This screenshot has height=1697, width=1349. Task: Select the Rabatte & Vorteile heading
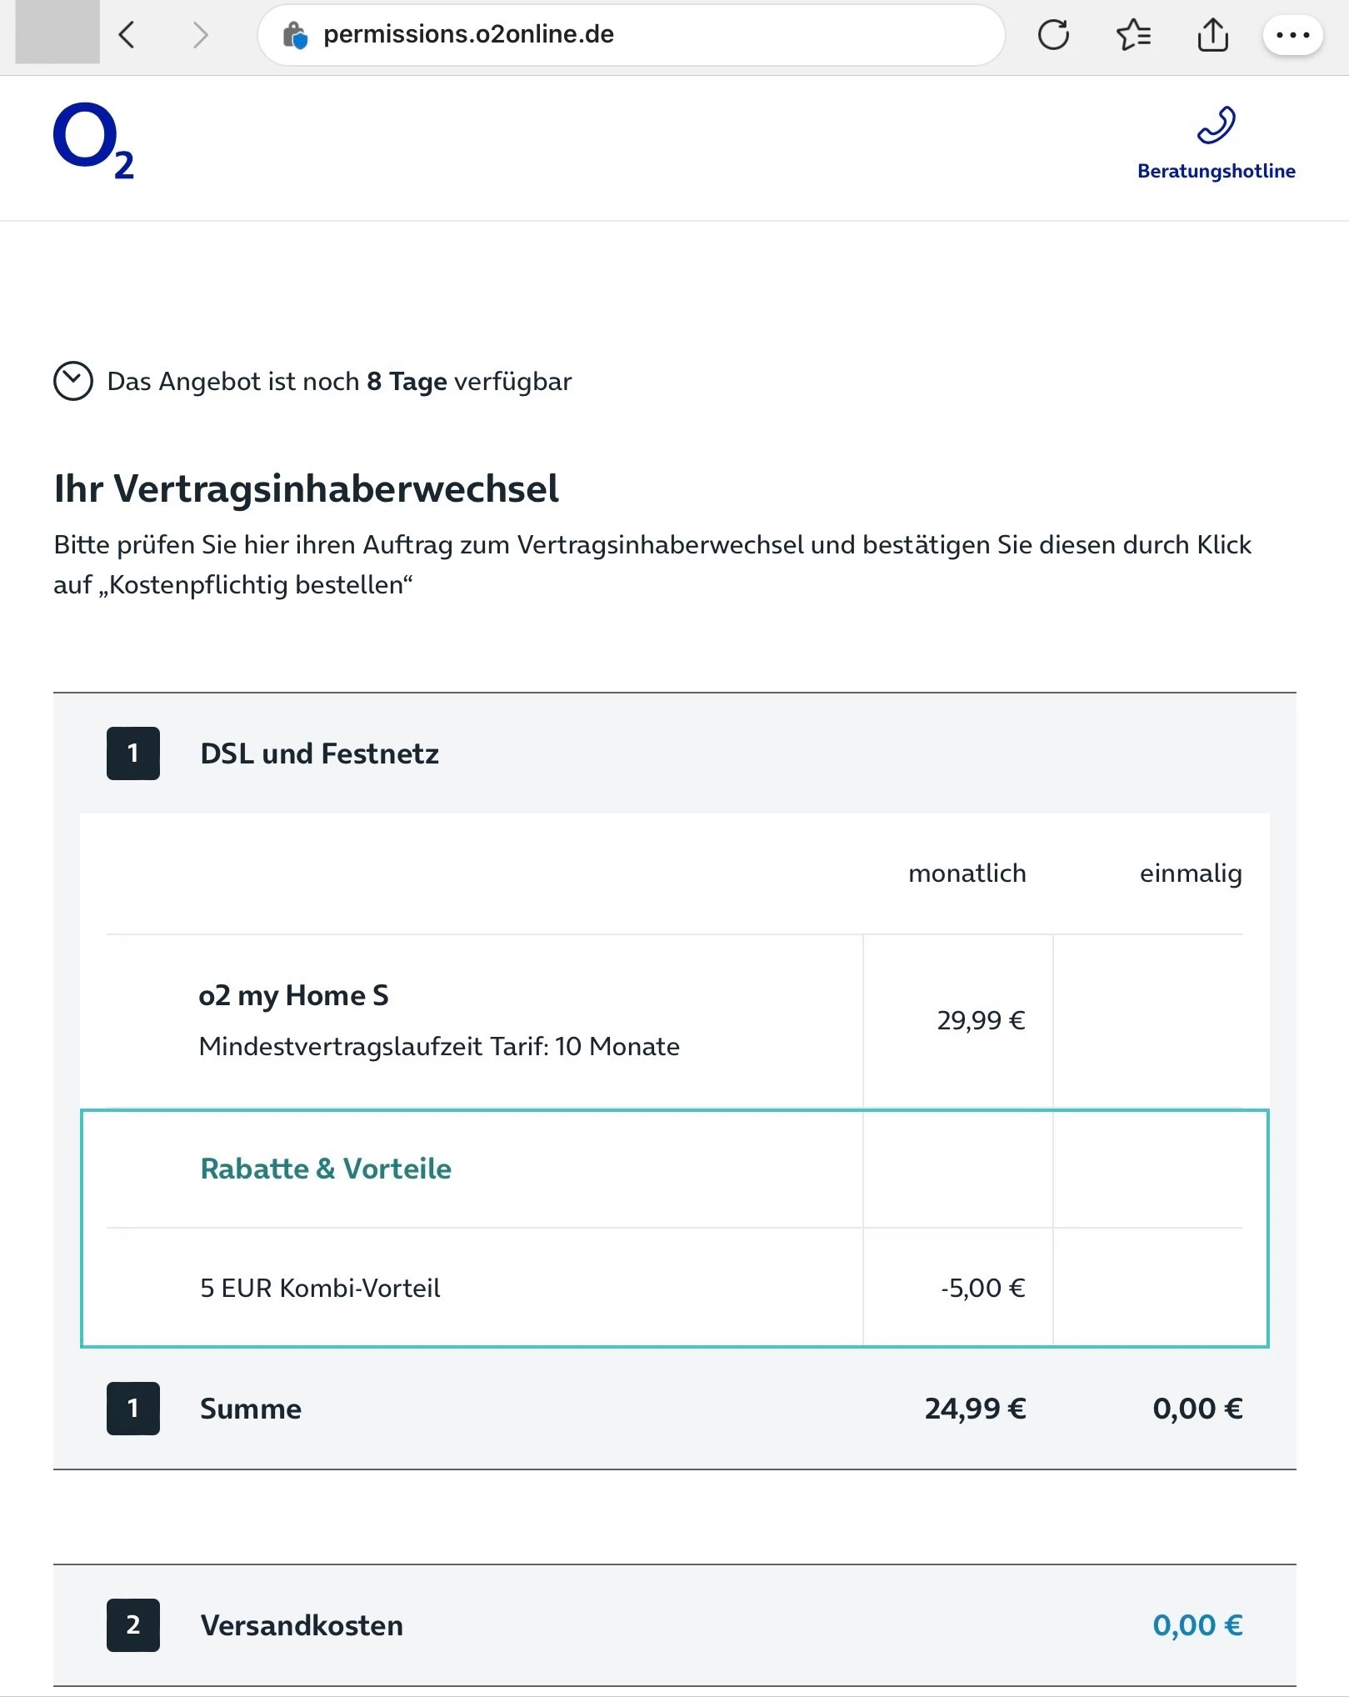(x=326, y=1169)
